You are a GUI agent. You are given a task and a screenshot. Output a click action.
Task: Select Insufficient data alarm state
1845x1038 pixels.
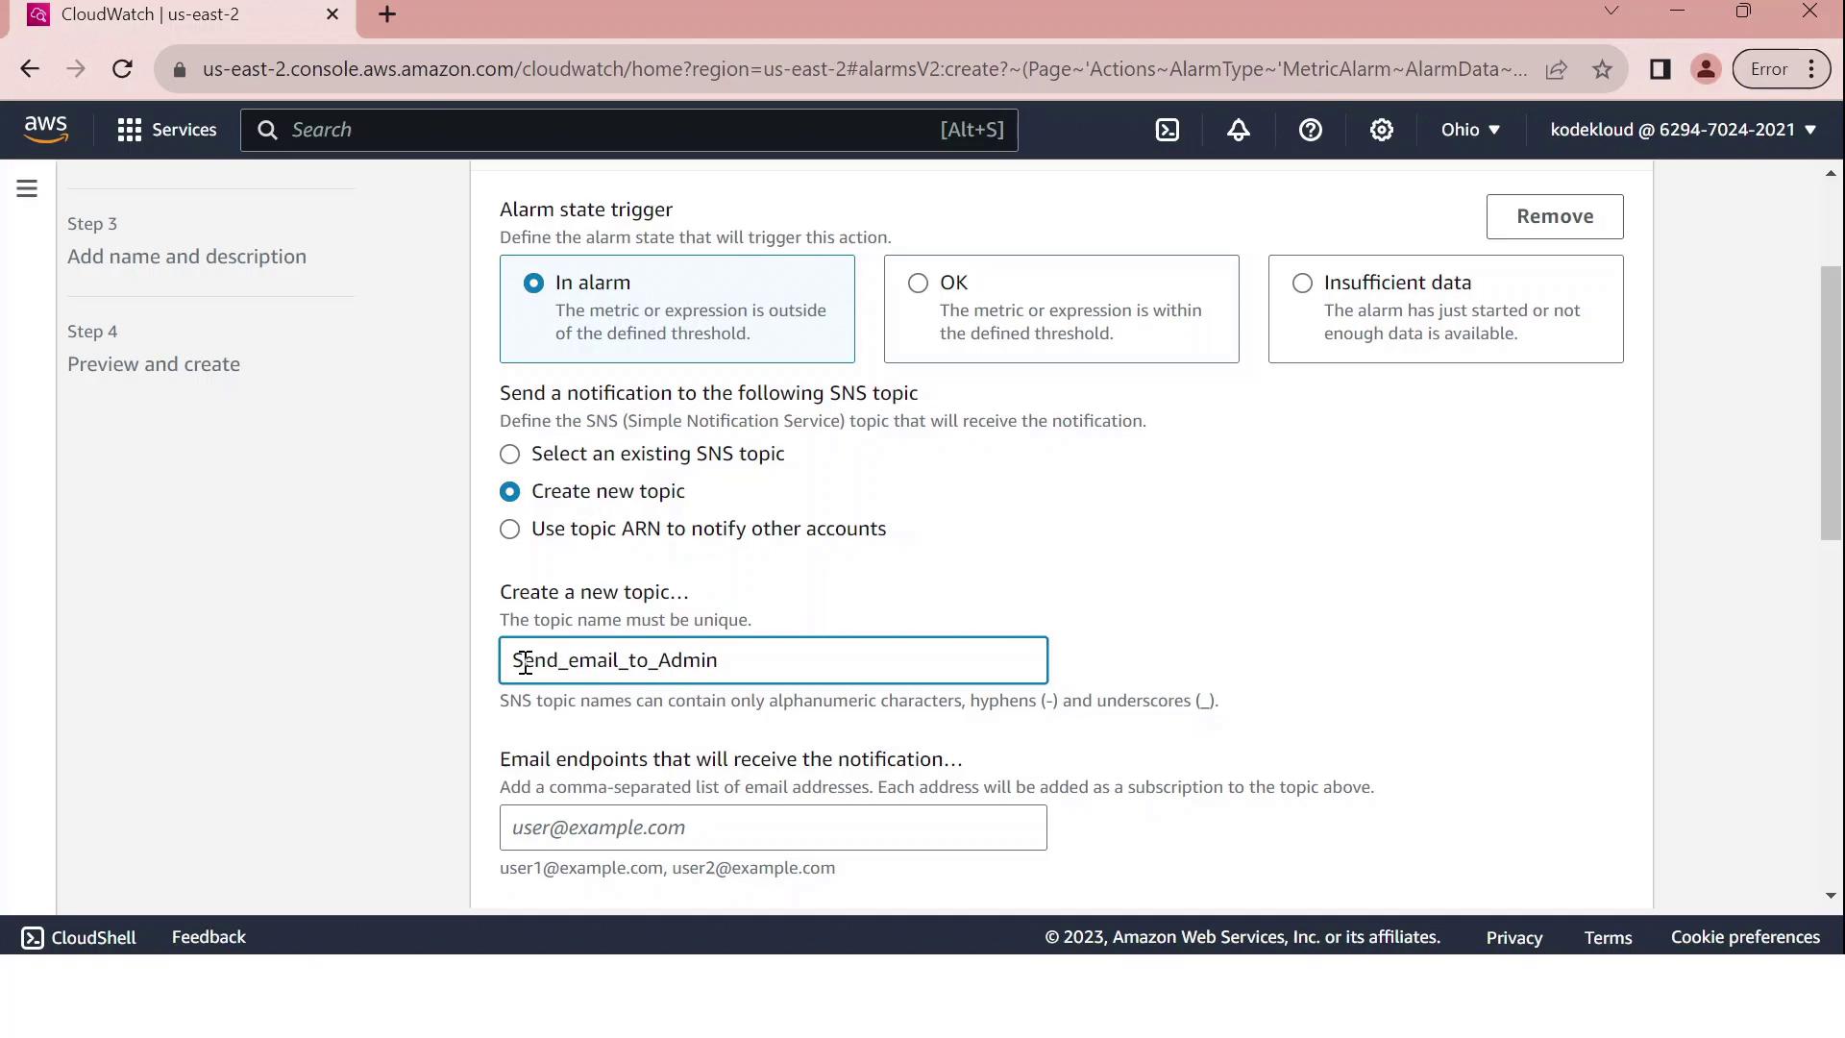[x=1302, y=283]
